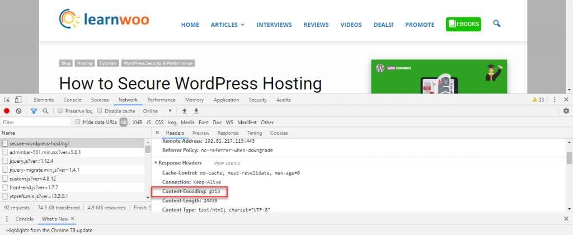Toggle the network filter funnel icon
The height and width of the screenshot is (235, 573).
point(34,111)
